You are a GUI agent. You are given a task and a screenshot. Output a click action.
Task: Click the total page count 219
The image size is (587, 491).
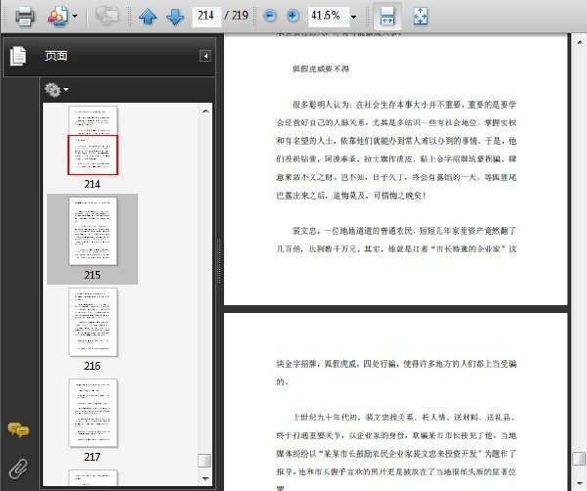(x=240, y=16)
